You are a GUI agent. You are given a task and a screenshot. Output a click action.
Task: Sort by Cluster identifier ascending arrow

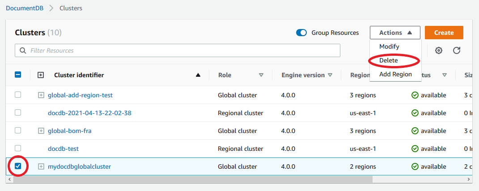point(198,75)
